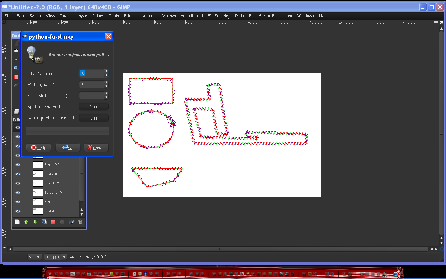Click the vertical canvas scrollbar
This screenshot has width=446, height=279.
[x=442, y=133]
